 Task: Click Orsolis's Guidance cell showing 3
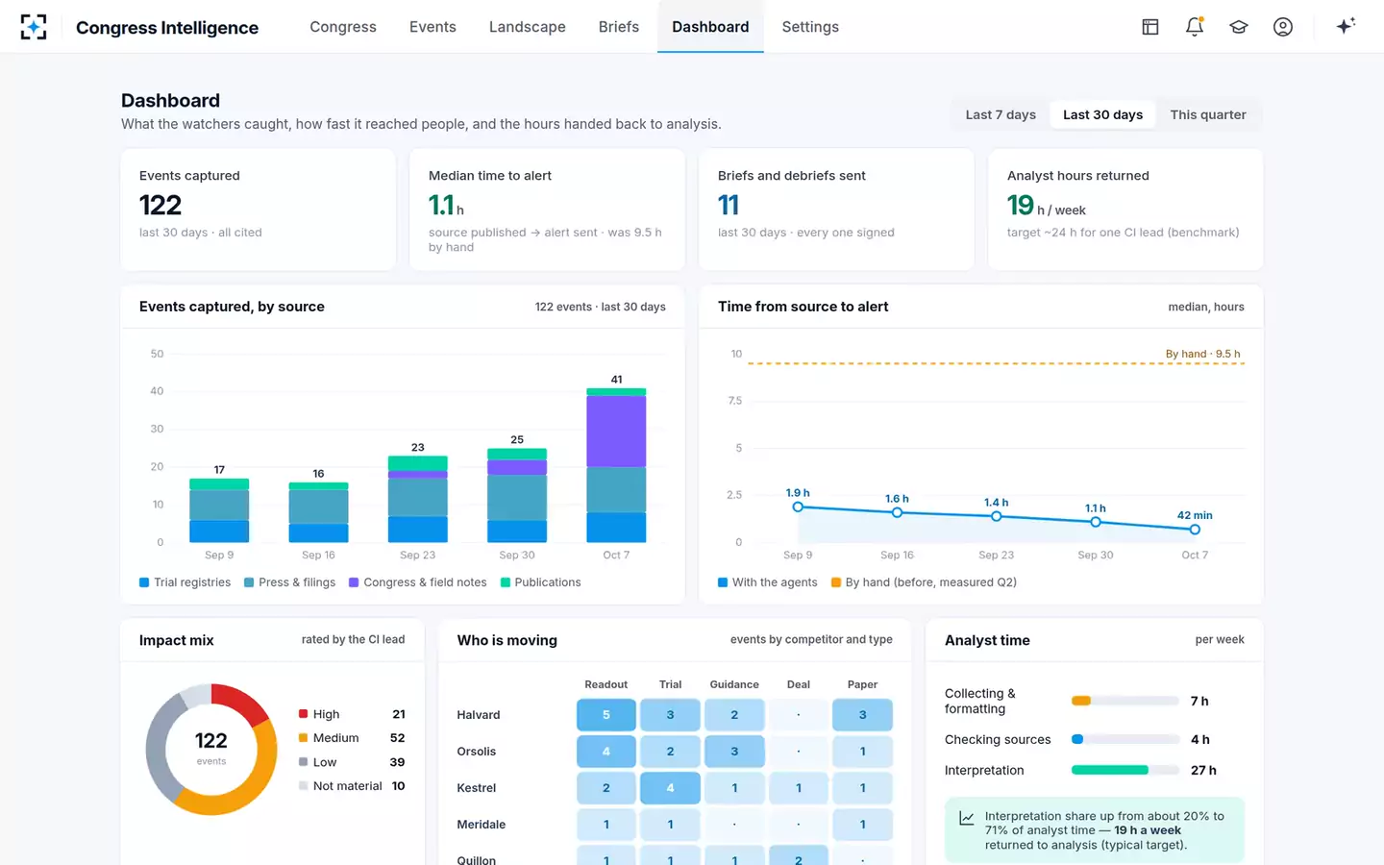[734, 752]
